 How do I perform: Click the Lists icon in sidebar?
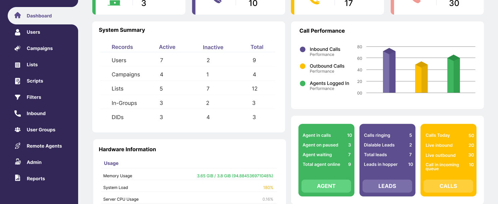pos(18,65)
